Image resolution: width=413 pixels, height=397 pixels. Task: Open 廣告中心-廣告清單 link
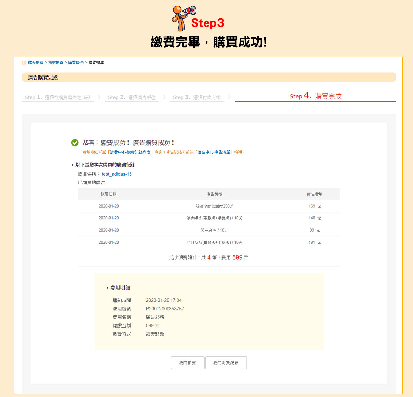click(x=214, y=152)
